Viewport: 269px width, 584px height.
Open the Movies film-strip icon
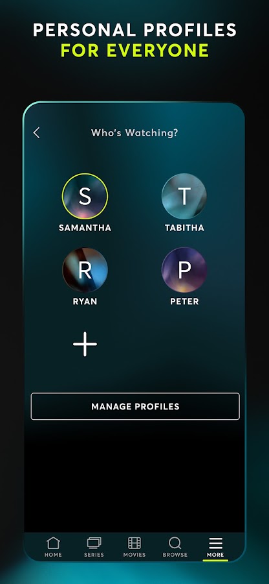(134, 542)
